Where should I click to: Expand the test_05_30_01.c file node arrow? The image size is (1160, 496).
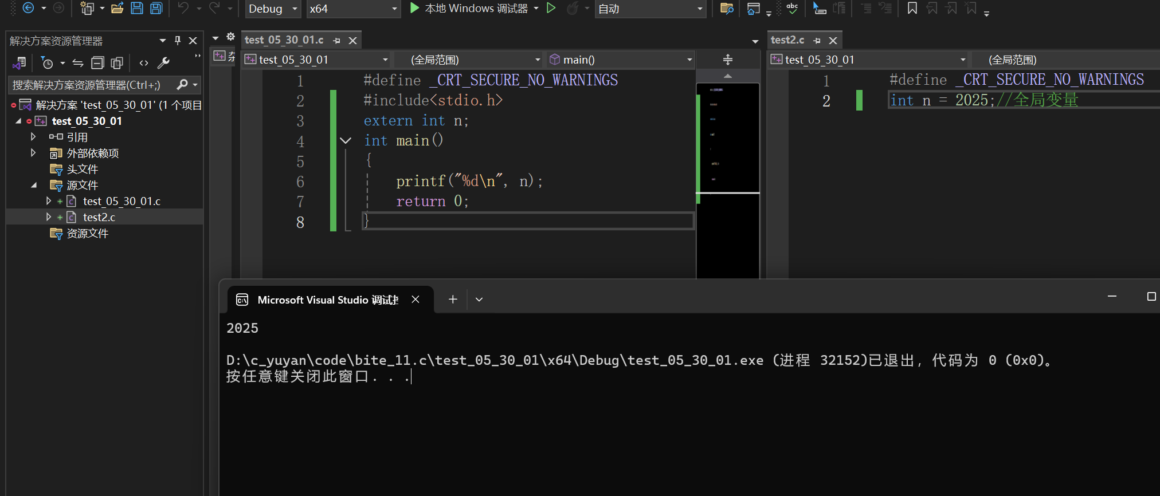coord(49,201)
